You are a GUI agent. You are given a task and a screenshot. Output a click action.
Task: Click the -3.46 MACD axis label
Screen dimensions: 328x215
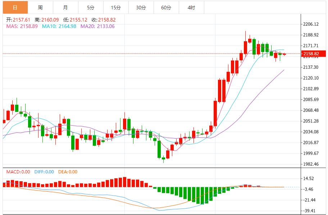coord(308,189)
